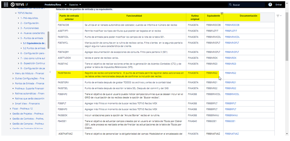Click the Punto de entrada anterior column header
This screenshot has height=141, width=290.
69,17
